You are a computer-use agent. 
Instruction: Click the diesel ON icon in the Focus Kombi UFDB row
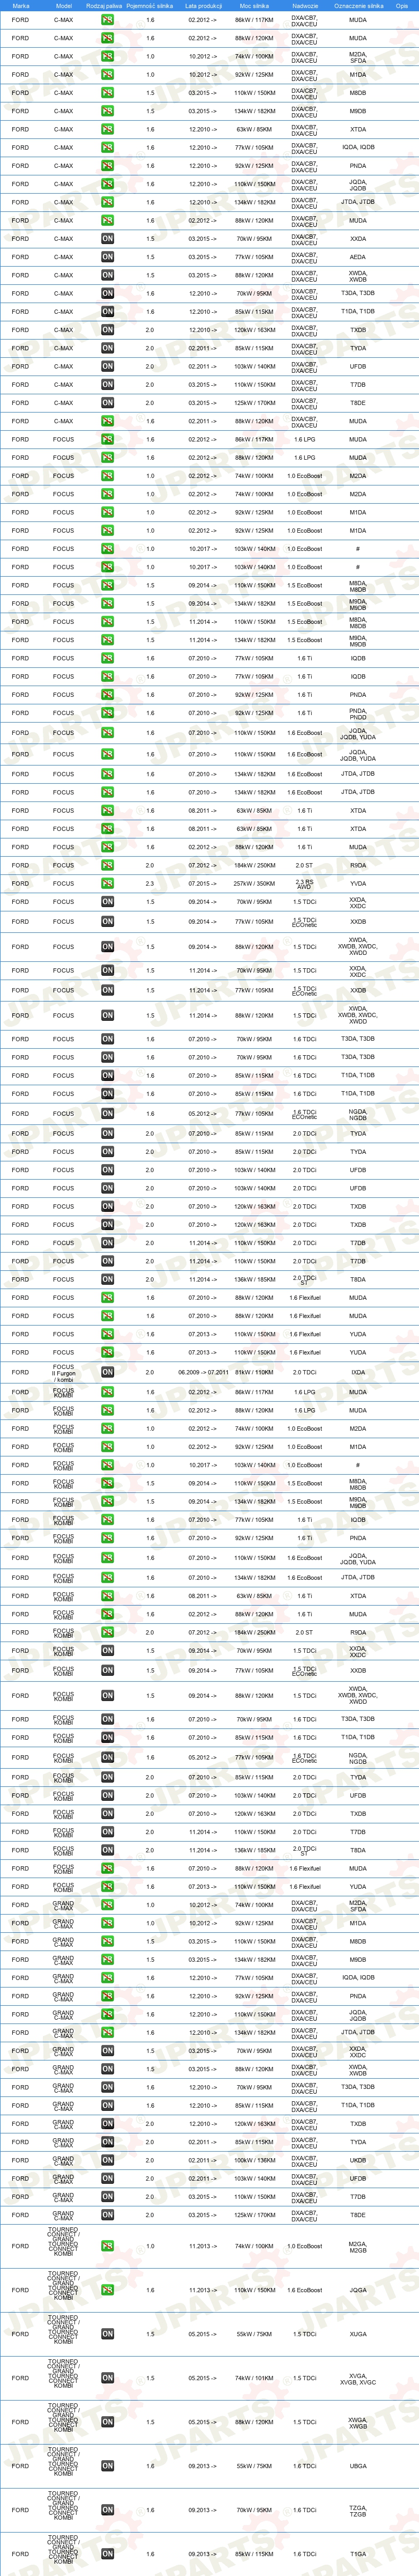(x=107, y=1796)
